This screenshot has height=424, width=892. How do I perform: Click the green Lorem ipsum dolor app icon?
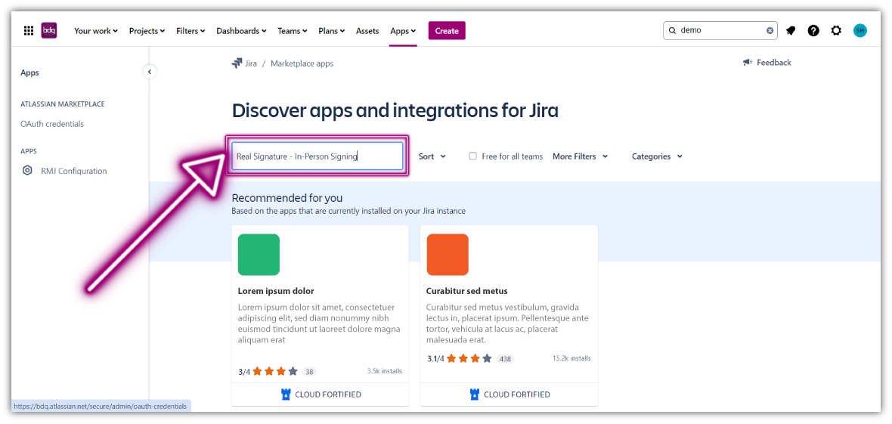[x=259, y=255]
